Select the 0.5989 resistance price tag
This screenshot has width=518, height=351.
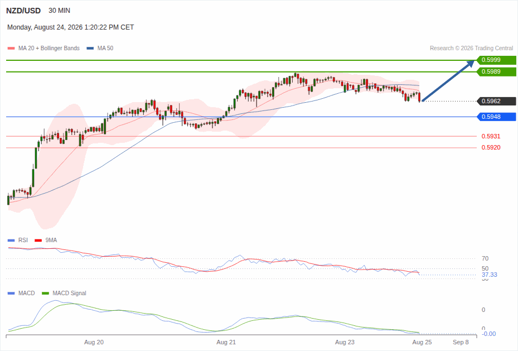click(496, 72)
